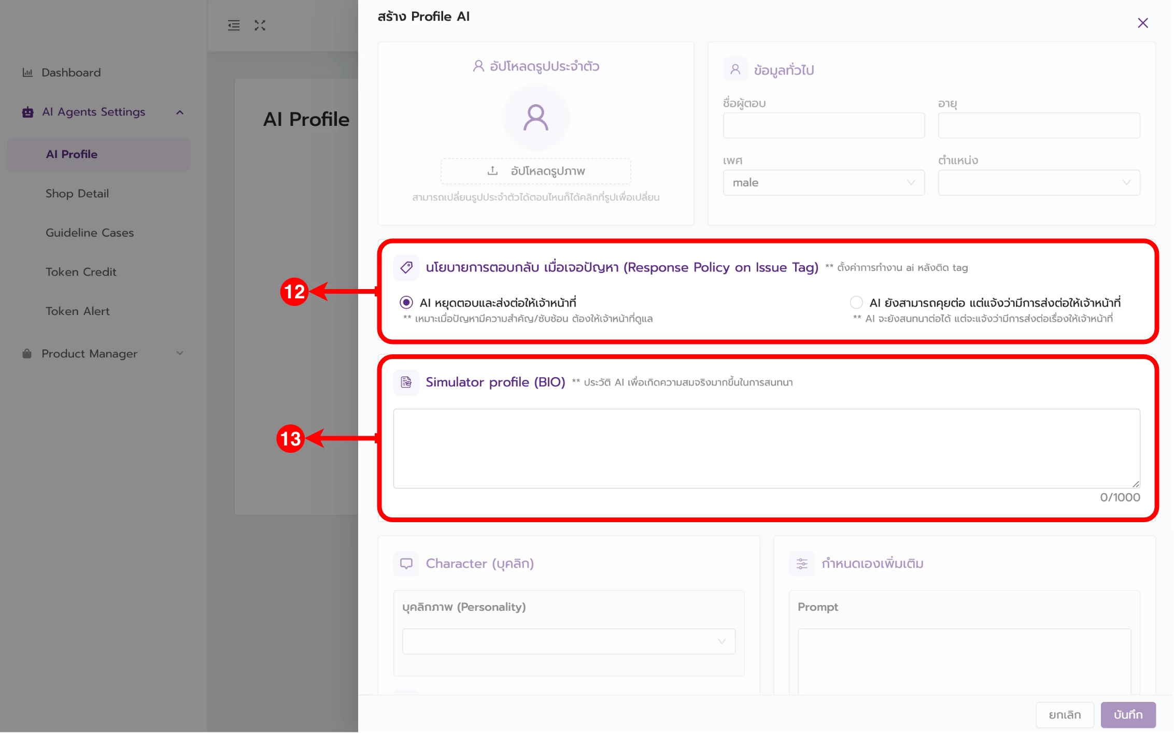
Task: Click the Product Manager bag icon
Action: [27, 354]
